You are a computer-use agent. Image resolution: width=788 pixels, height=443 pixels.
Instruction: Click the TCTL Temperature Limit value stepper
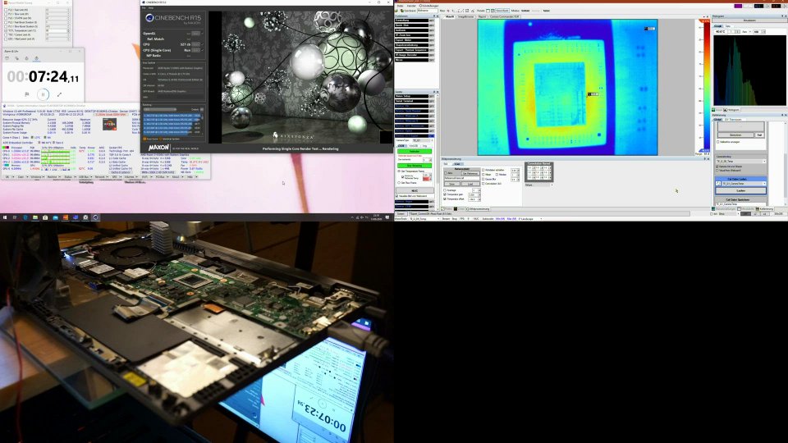pos(68,30)
